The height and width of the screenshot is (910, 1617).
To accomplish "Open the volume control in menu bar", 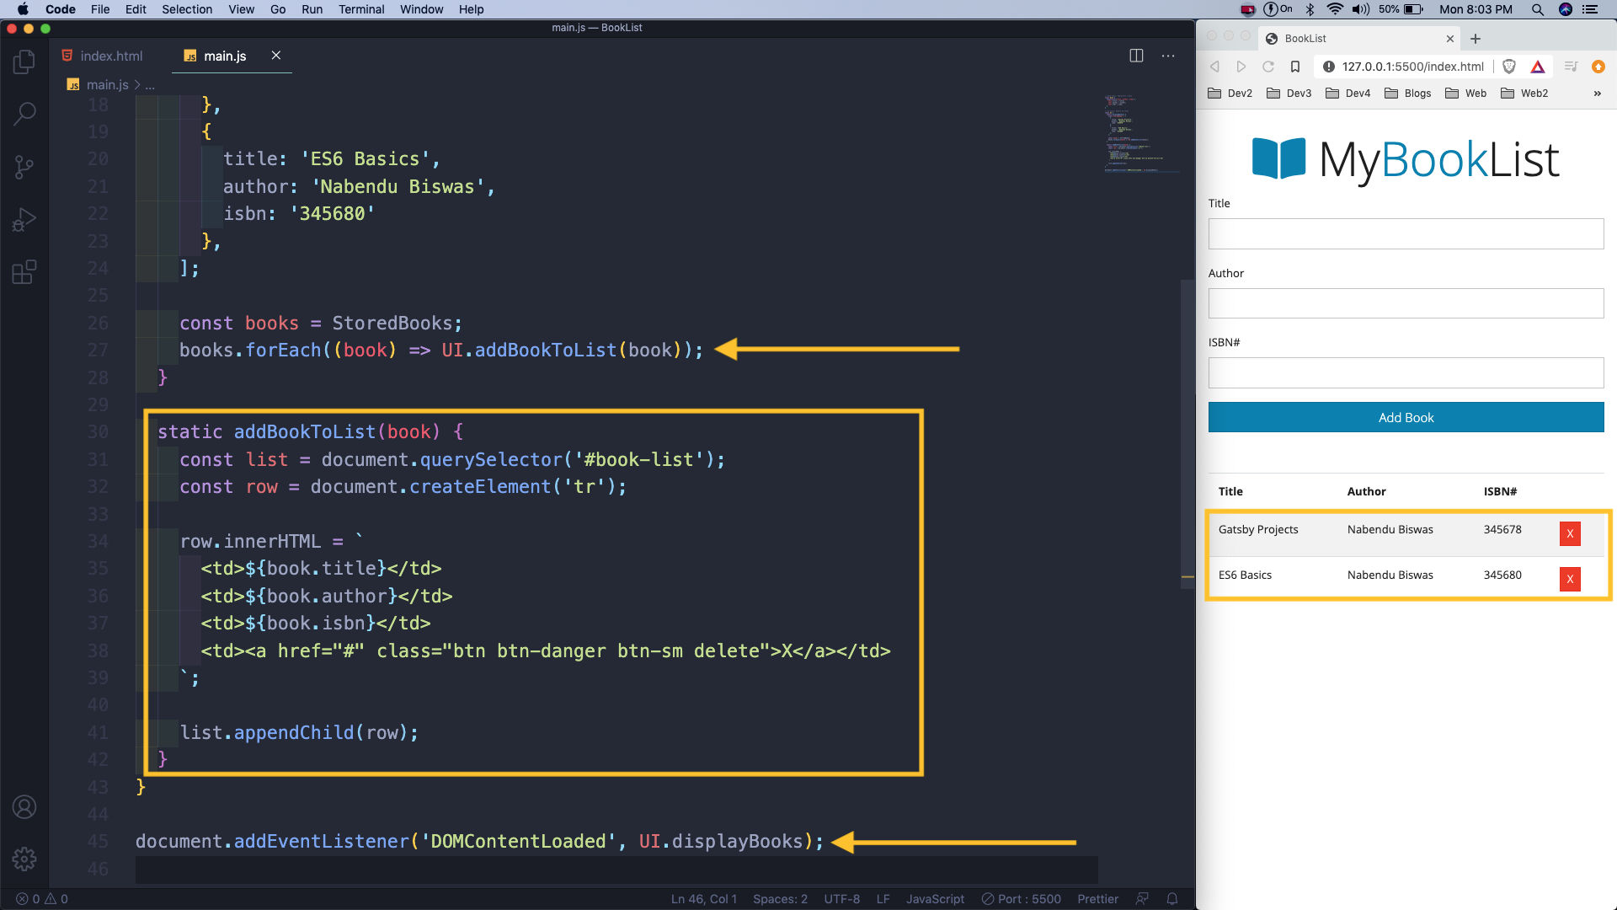I will (x=1360, y=9).
